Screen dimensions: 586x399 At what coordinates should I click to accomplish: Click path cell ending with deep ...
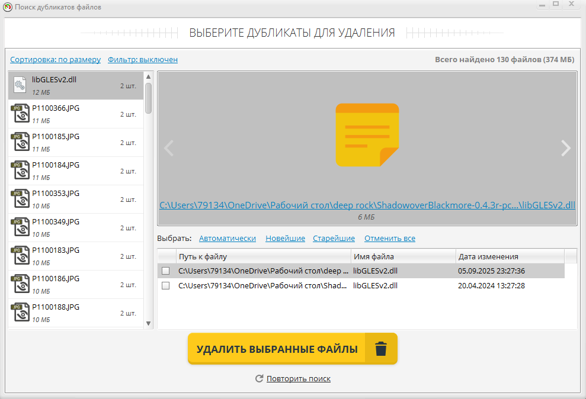[264, 271]
